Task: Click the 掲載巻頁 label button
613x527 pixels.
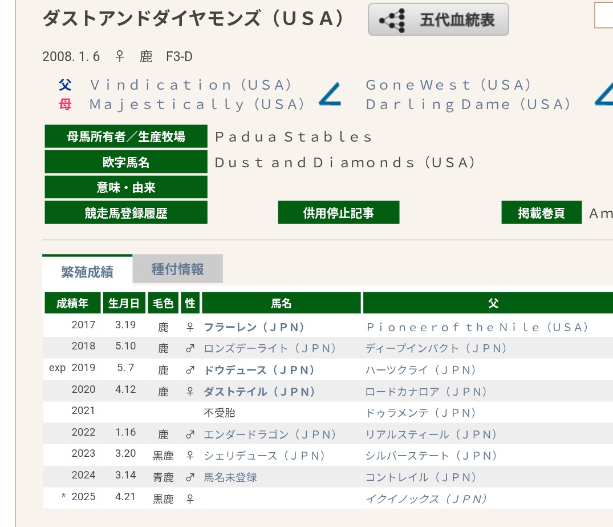Action: click(x=541, y=213)
